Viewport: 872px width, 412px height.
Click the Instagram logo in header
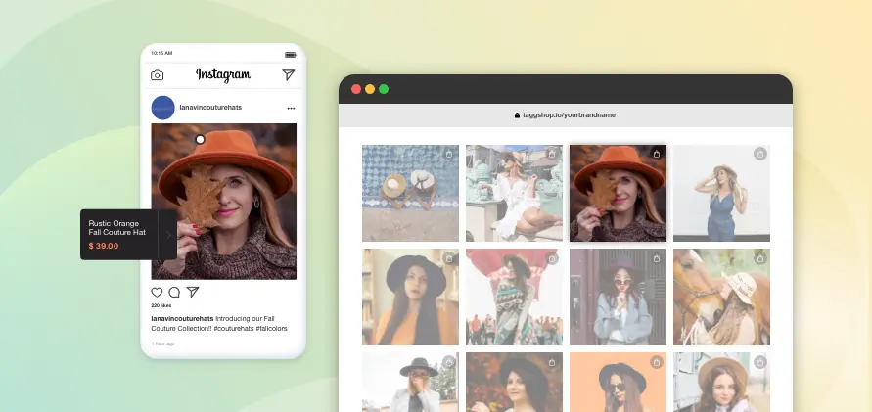coord(223,75)
